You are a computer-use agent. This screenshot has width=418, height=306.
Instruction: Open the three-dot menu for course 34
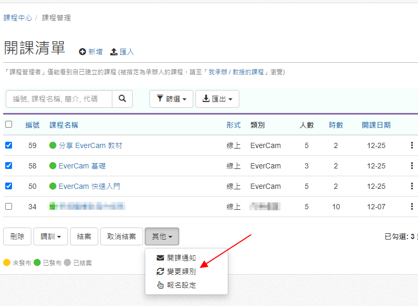[412, 207]
